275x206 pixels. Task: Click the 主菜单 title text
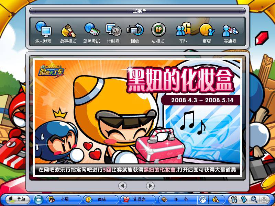pos(140,11)
